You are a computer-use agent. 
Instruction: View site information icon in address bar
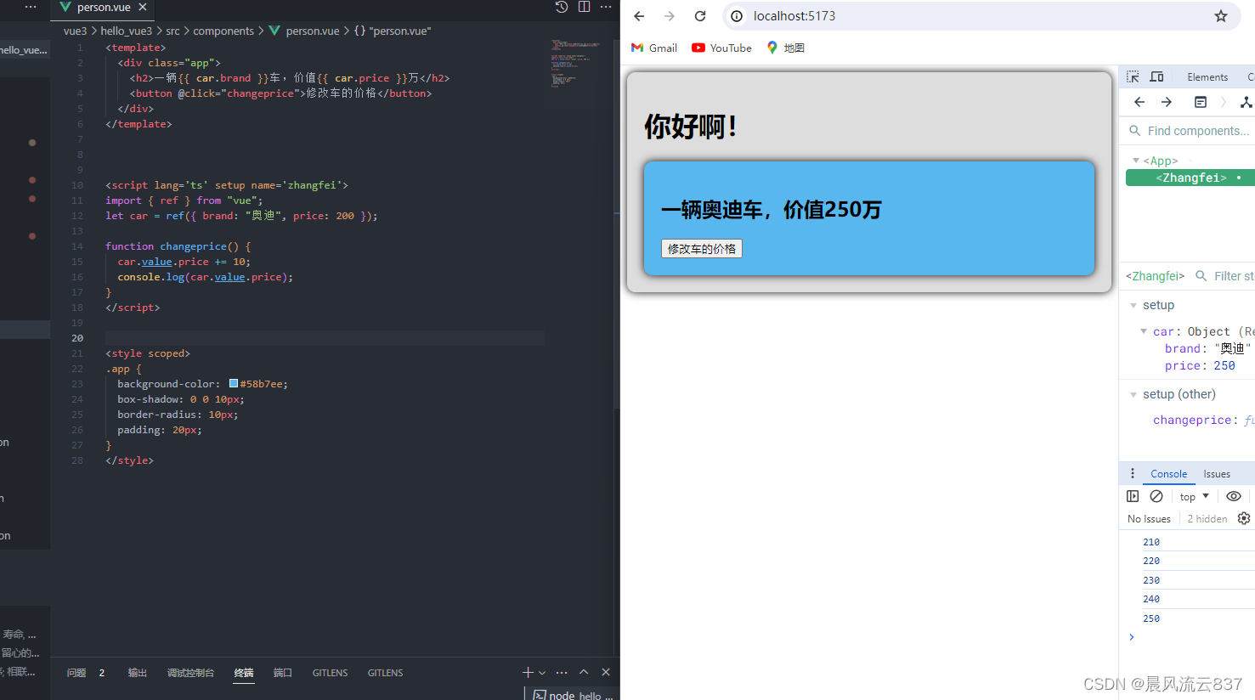[x=737, y=16]
